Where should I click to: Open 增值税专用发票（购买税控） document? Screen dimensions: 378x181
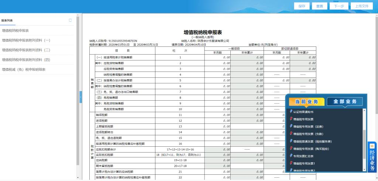(311, 149)
